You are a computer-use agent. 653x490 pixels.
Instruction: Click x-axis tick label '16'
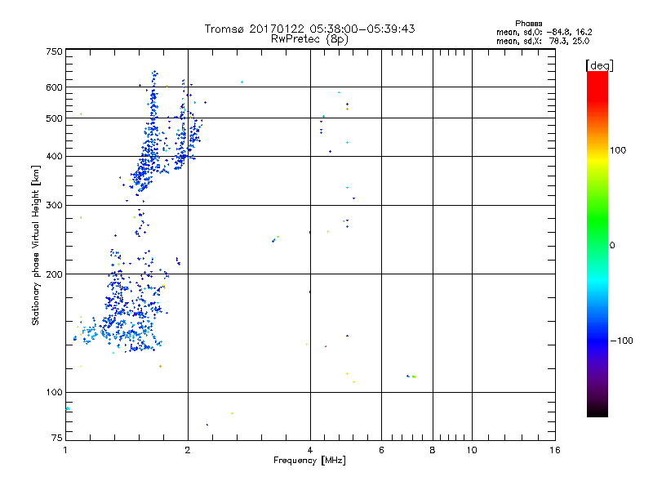[555, 450]
